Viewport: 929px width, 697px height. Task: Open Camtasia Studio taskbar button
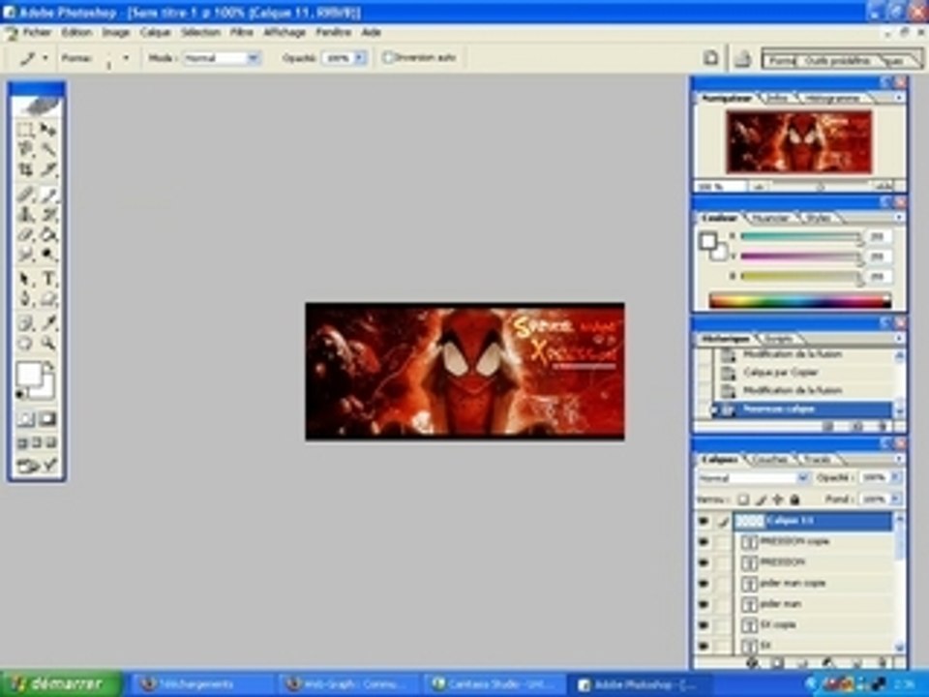494,684
